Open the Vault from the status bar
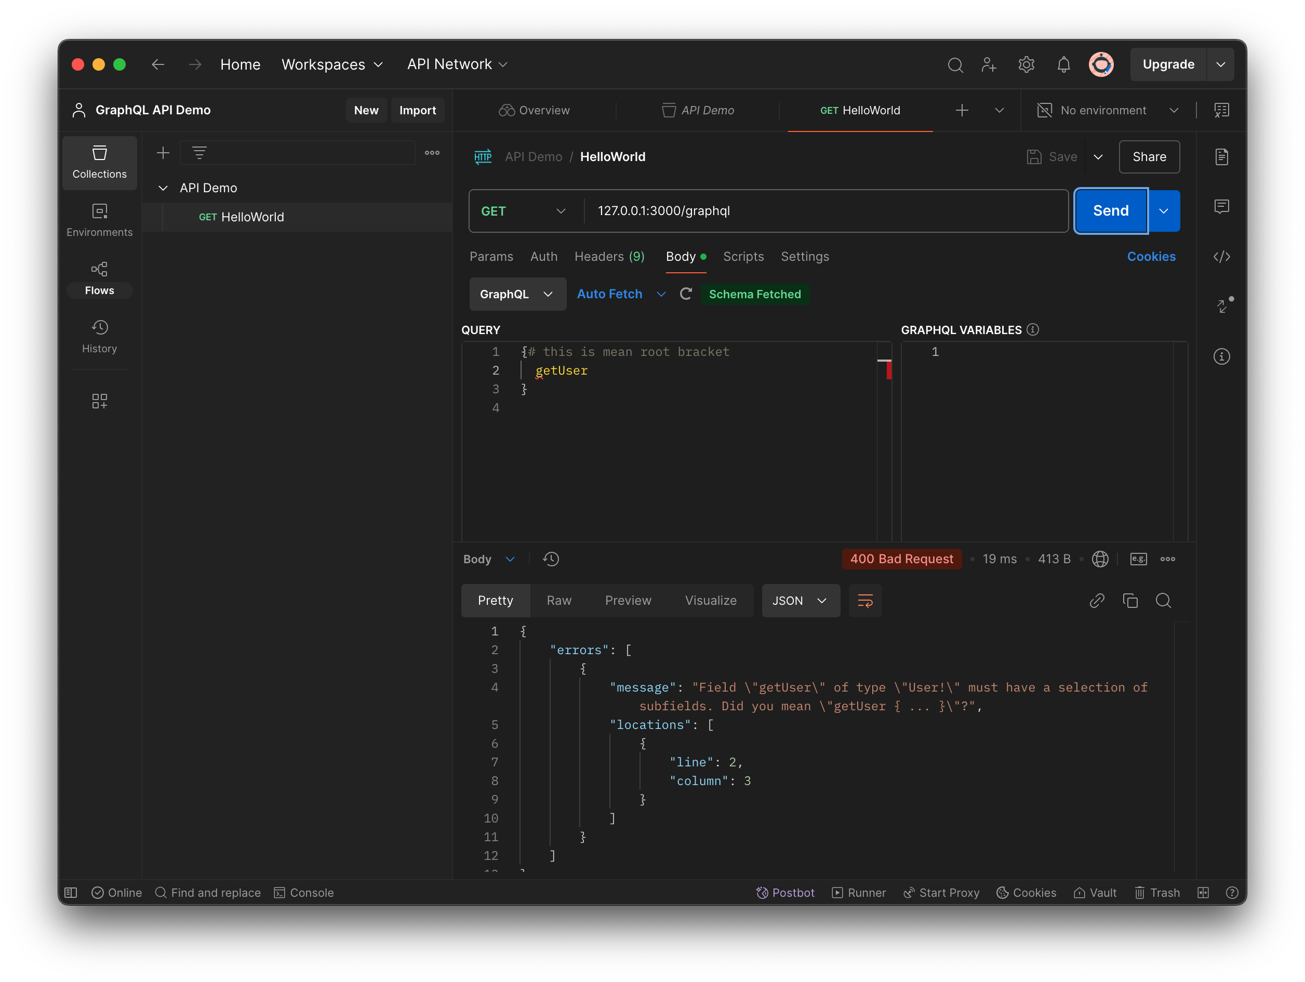 [1095, 892]
